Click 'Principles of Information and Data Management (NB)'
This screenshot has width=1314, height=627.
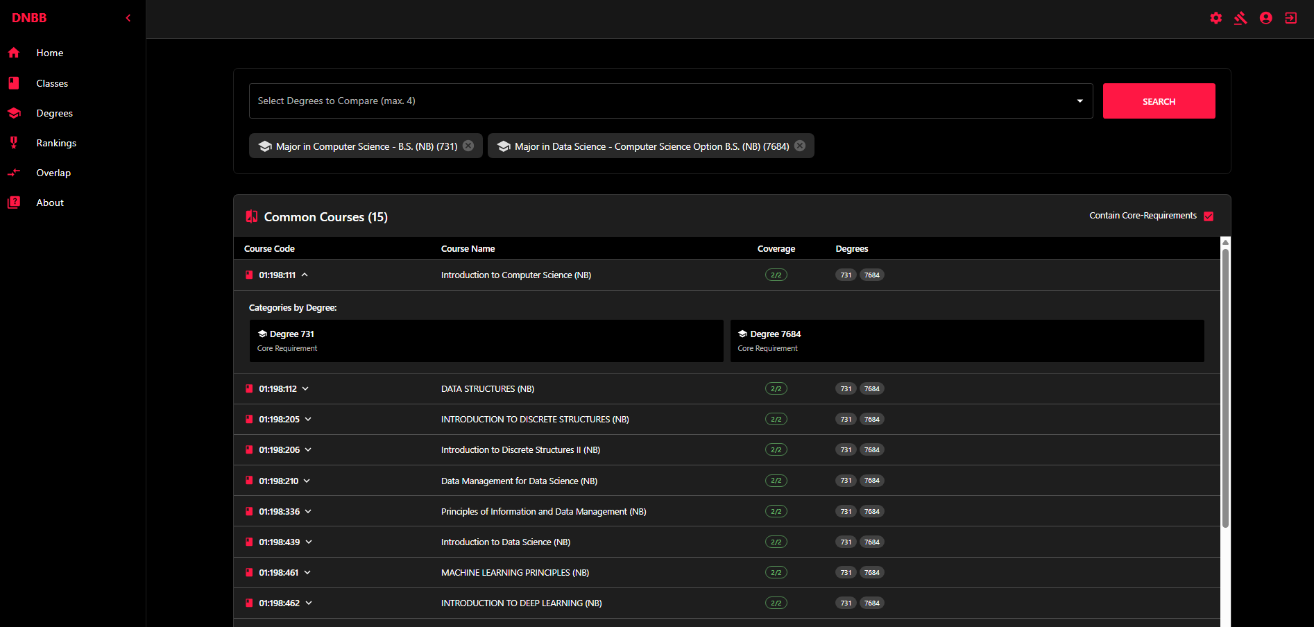point(543,512)
